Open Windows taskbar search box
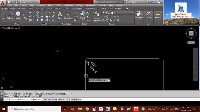This screenshot has width=200, height=112. (34, 109)
